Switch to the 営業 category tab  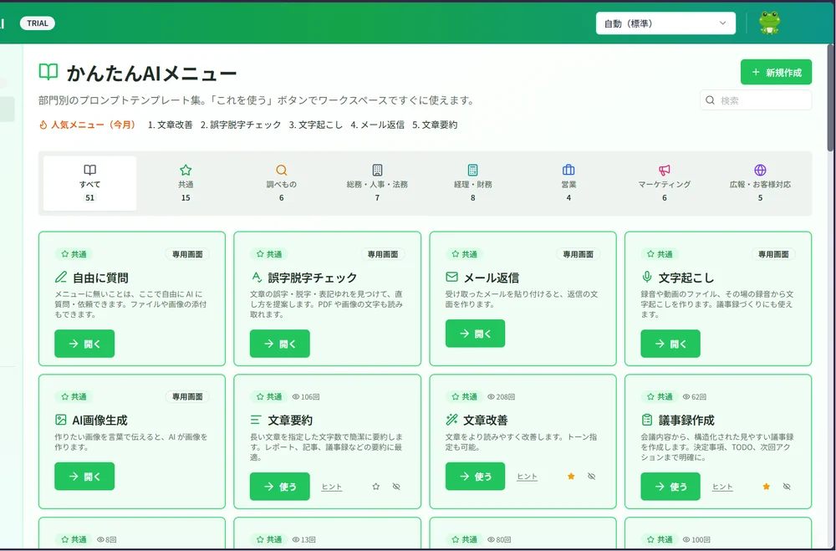[x=568, y=183]
